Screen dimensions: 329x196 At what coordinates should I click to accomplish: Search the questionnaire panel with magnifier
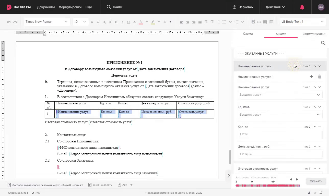tap(323, 43)
